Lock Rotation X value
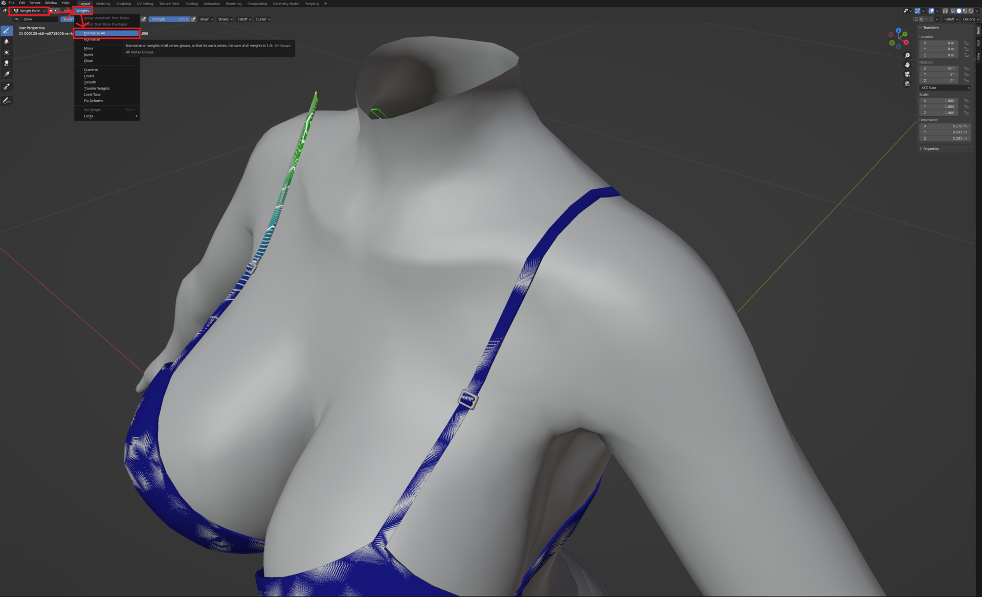Screen dimensions: 982x597 (x=966, y=69)
